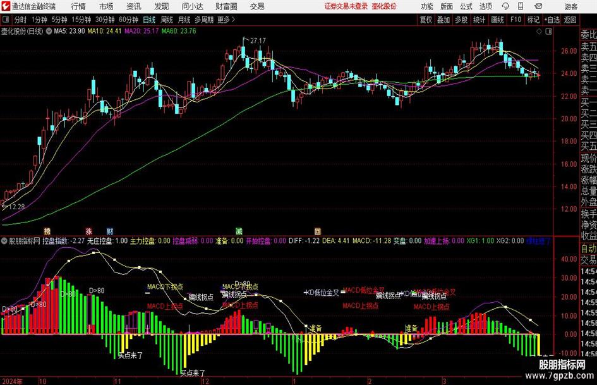Click the 财 event marker
This screenshot has width=597, height=385.
point(110,231)
